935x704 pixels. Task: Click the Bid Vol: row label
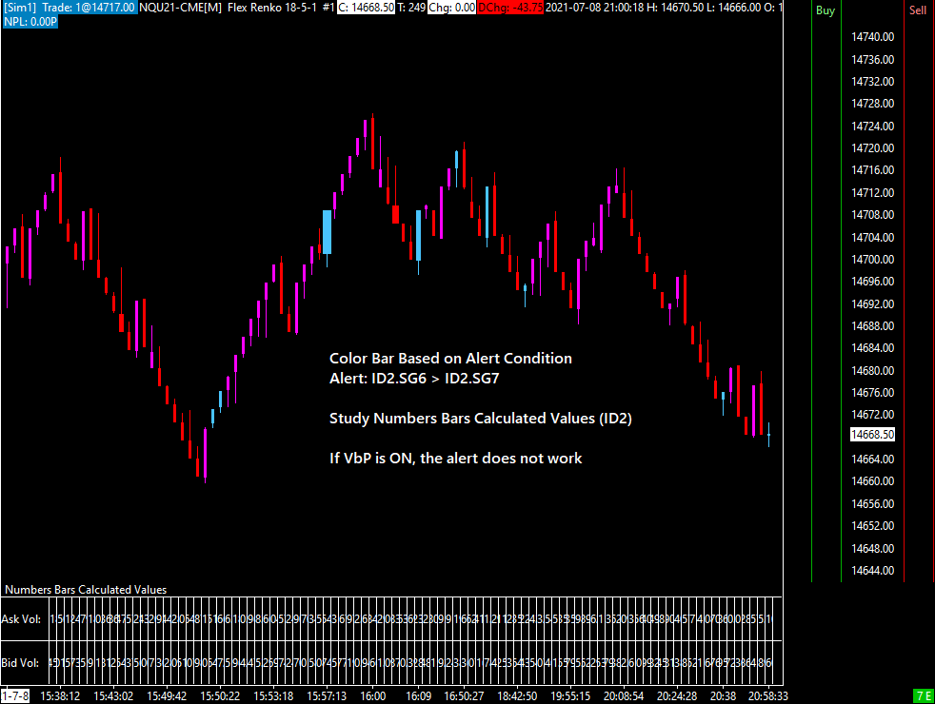(x=20, y=663)
